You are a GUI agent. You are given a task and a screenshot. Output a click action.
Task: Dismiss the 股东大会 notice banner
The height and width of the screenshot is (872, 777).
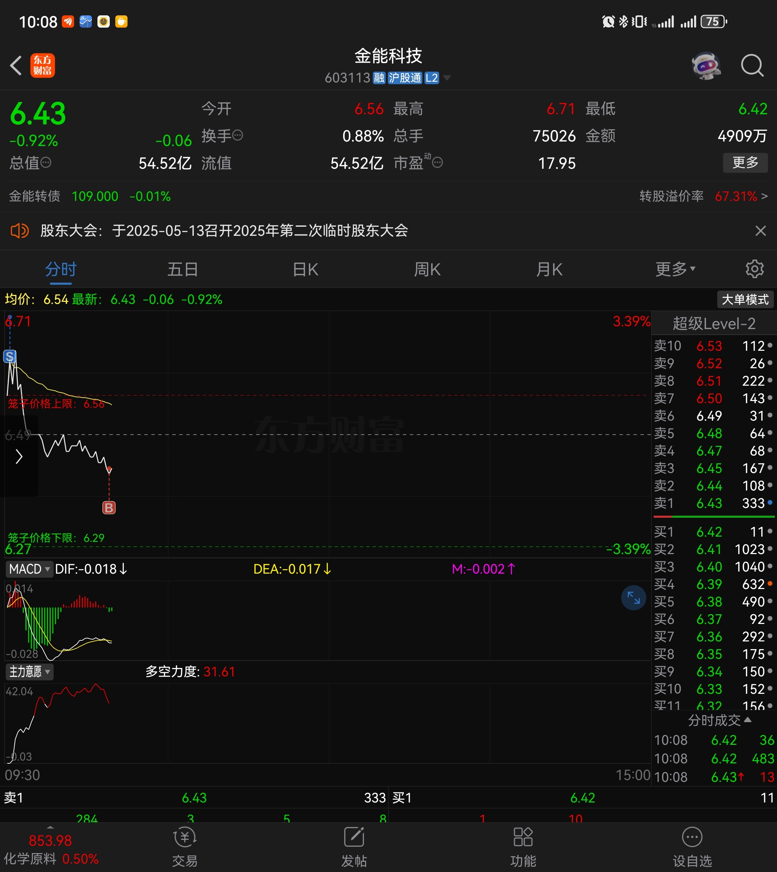pyautogui.click(x=760, y=231)
